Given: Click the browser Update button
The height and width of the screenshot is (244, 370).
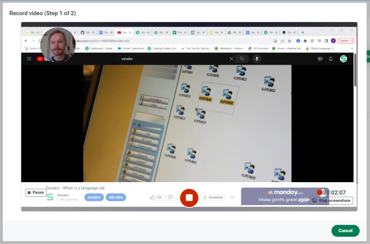Looking at the screenshot, I should coord(346,41).
